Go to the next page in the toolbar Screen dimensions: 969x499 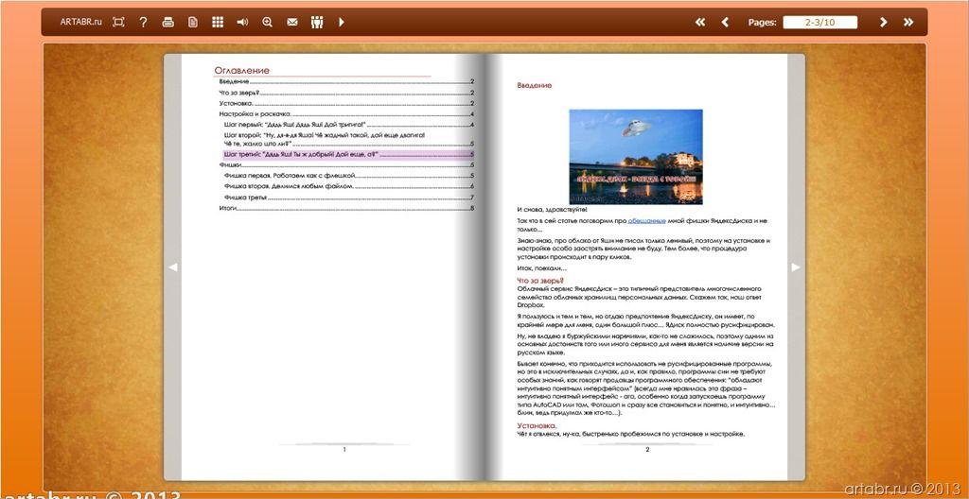883,22
